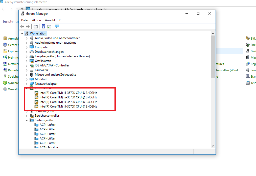Click the Audio, Video und Gamecontroller speaker icon

coord(32,38)
